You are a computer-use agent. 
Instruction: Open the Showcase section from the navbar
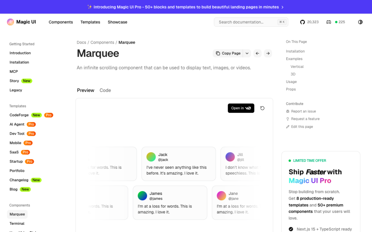pyautogui.click(x=117, y=22)
